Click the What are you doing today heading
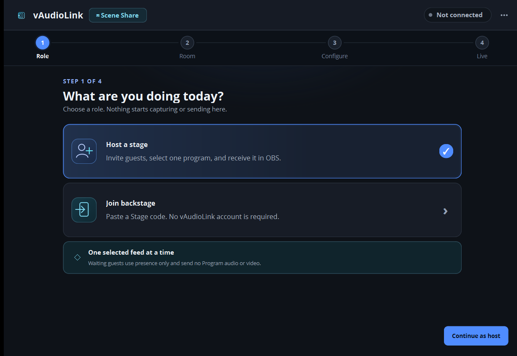The image size is (517, 356). pos(143,96)
